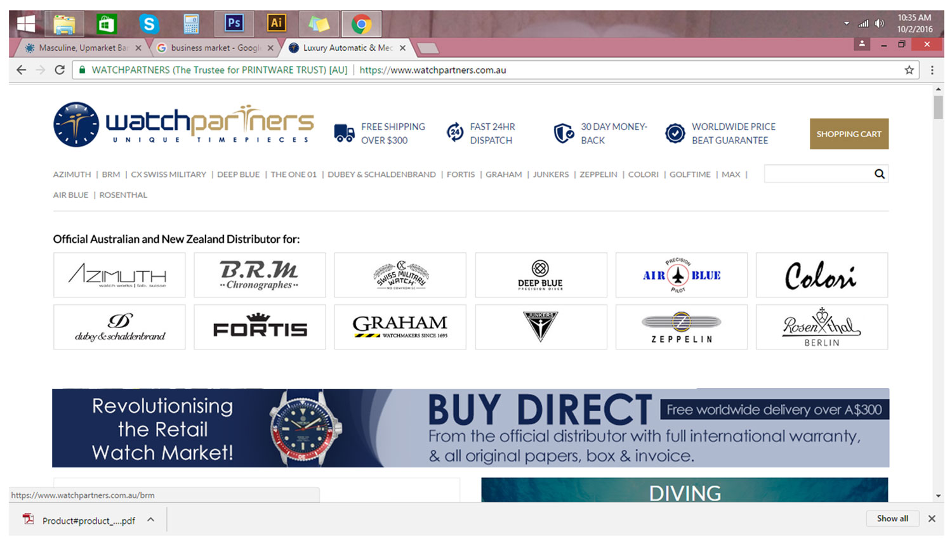This screenshot has height=546, width=952.
Task: Select the Swiss Military Watch logo tile
Action: 400,275
